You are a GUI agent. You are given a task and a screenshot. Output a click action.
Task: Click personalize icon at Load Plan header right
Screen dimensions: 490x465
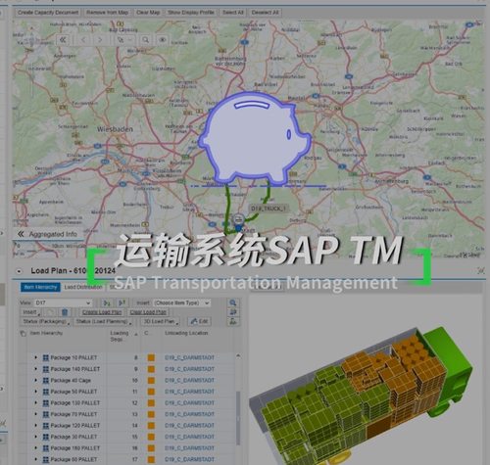480,270
